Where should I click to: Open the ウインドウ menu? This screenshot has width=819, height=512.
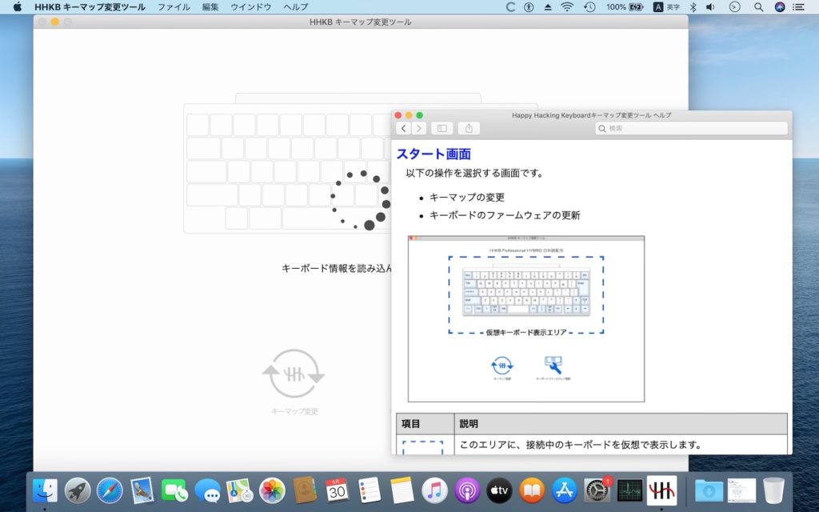coord(250,6)
